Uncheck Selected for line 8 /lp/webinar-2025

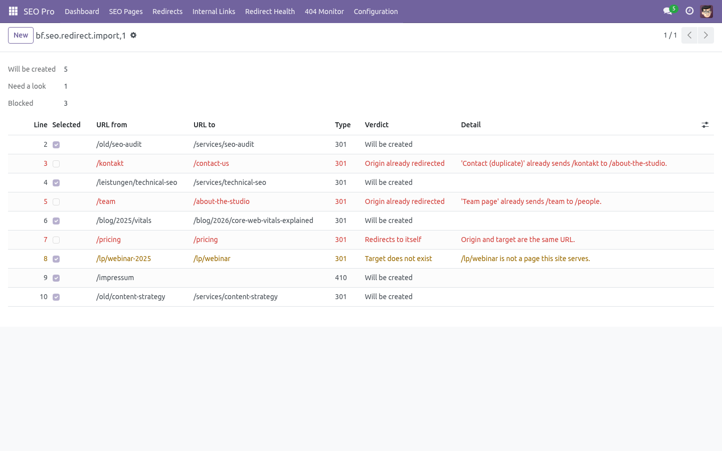click(56, 259)
